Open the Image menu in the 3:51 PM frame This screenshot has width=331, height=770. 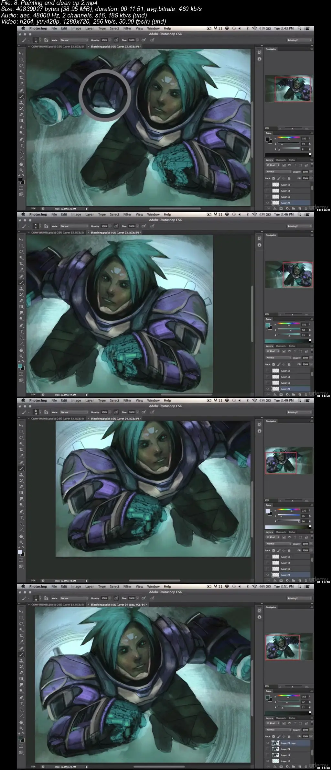76,587
